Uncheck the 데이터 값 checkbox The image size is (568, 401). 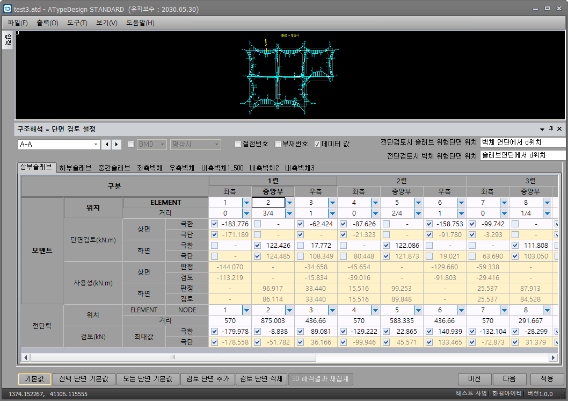(x=317, y=144)
